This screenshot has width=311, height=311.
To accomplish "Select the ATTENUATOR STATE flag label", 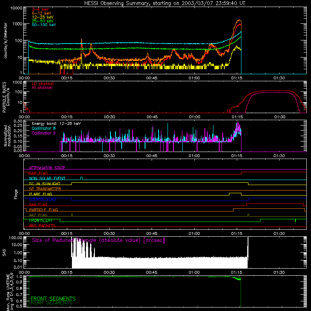I will coord(47,168).
